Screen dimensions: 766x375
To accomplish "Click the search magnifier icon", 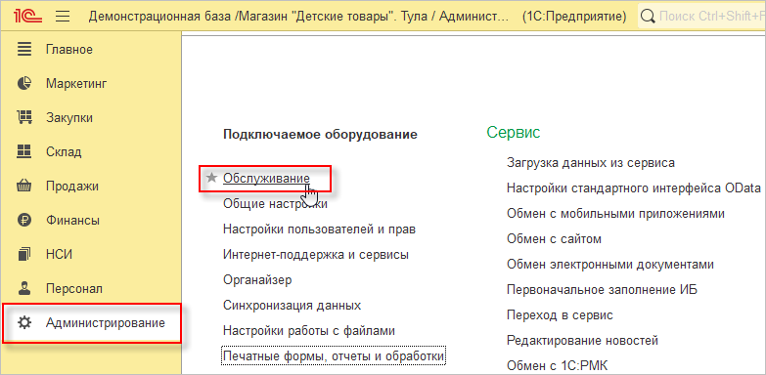I will 648,17.
